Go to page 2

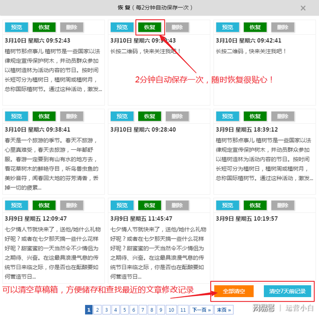(x=98, y=310)
